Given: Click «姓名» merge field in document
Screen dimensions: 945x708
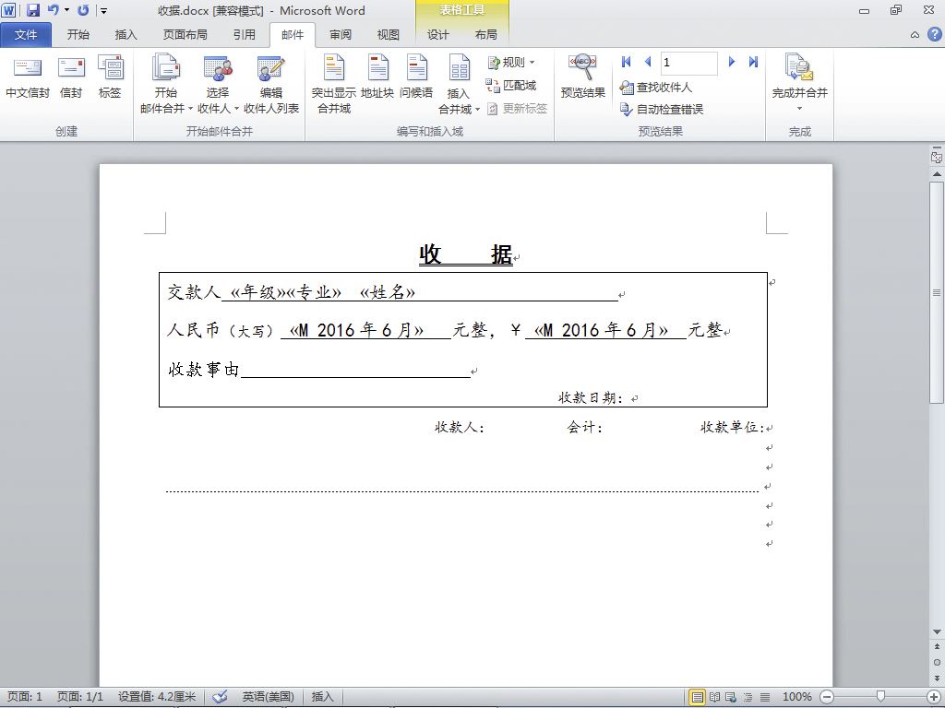Looking at the screenshot, I should [x=387, y=292].
